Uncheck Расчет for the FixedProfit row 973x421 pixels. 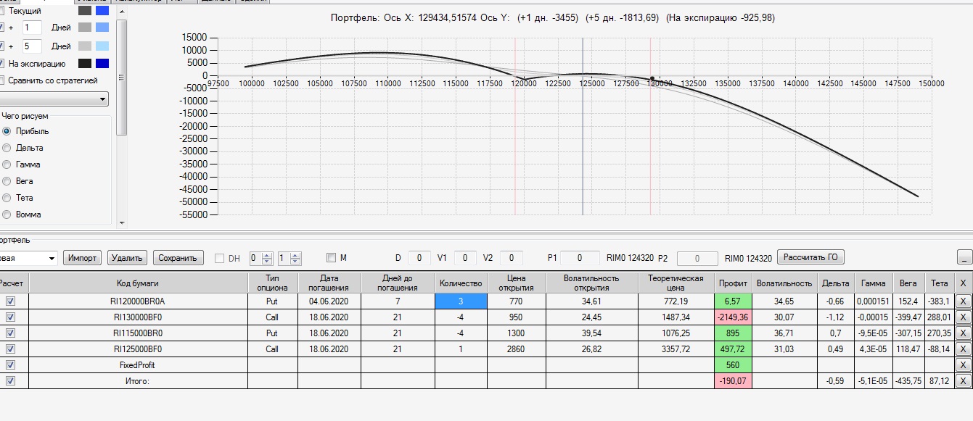click(11, 364)
